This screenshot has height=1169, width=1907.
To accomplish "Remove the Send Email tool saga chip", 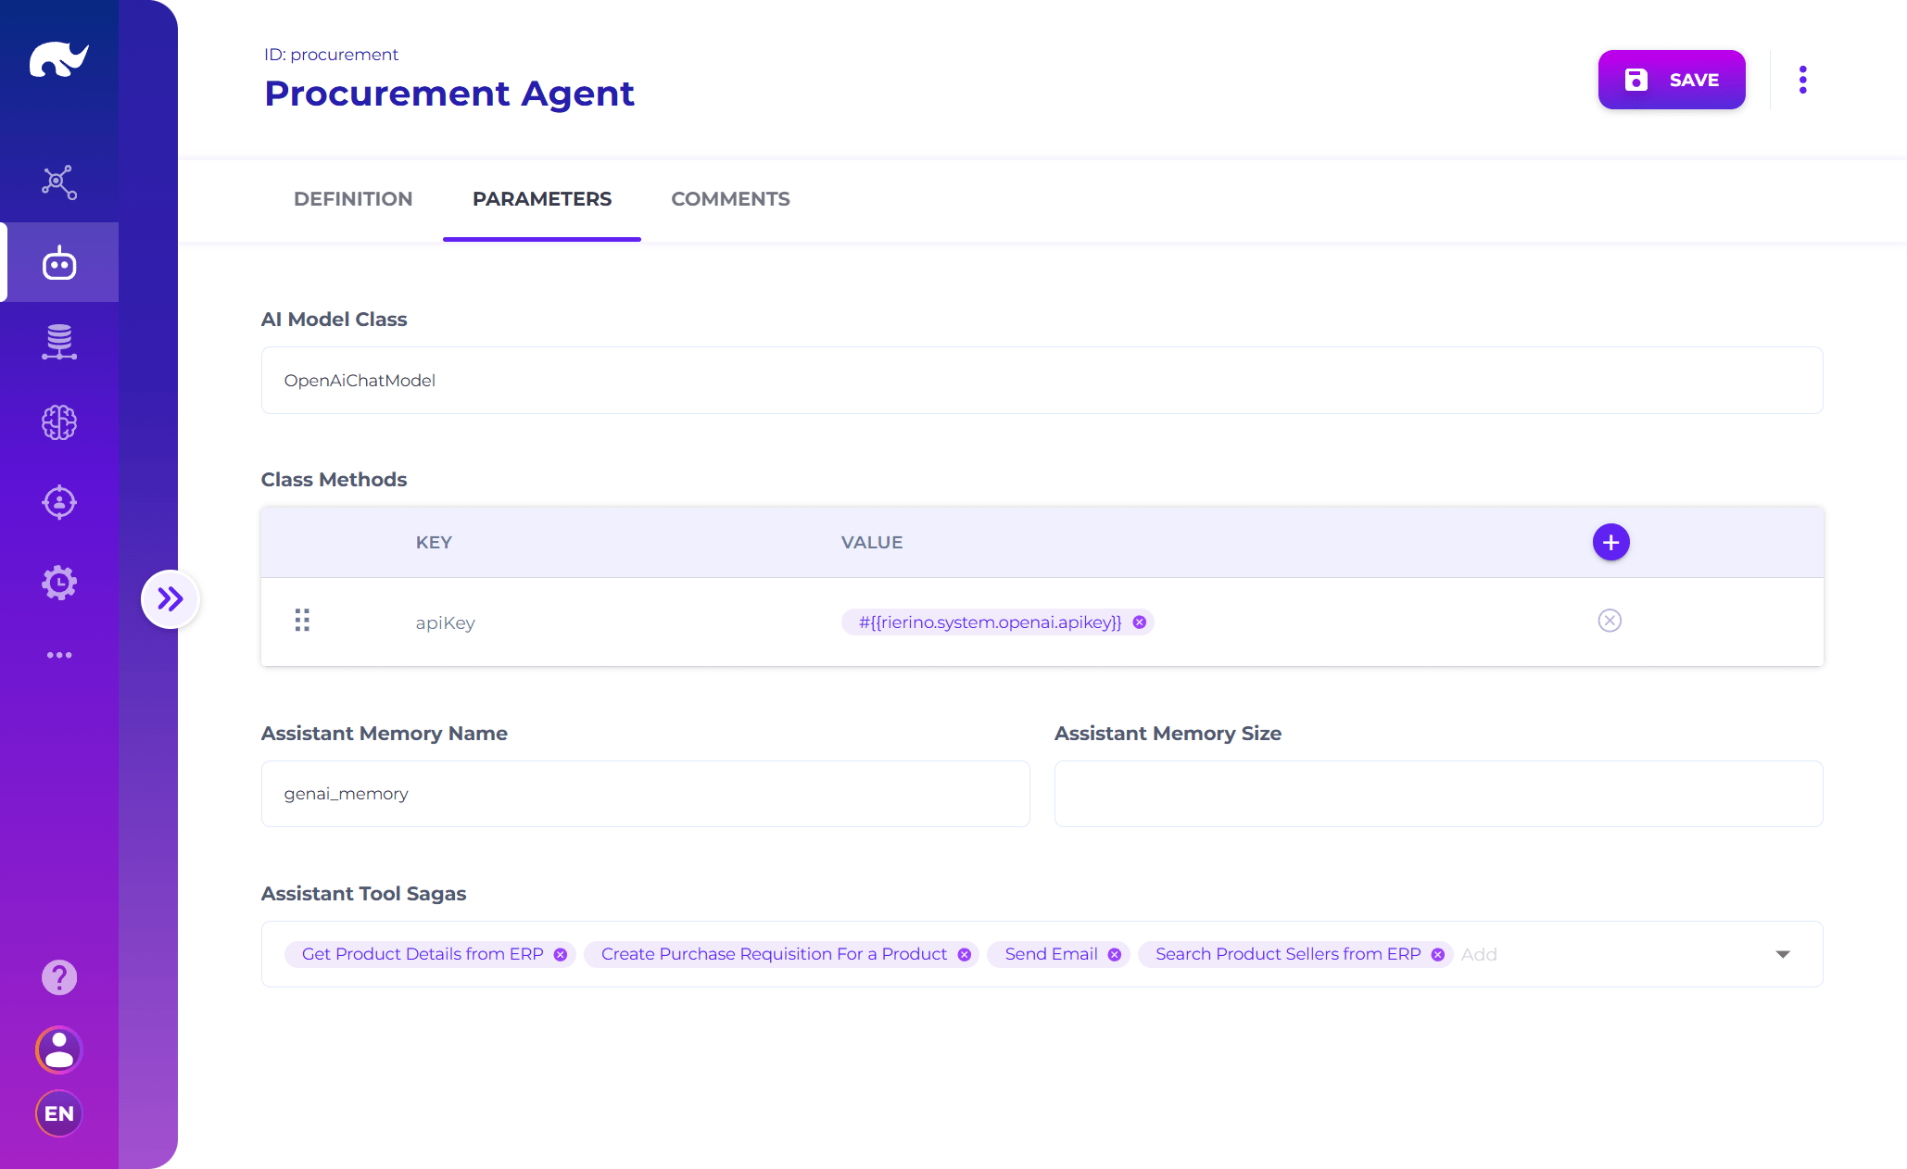I will pos(1115,955).
